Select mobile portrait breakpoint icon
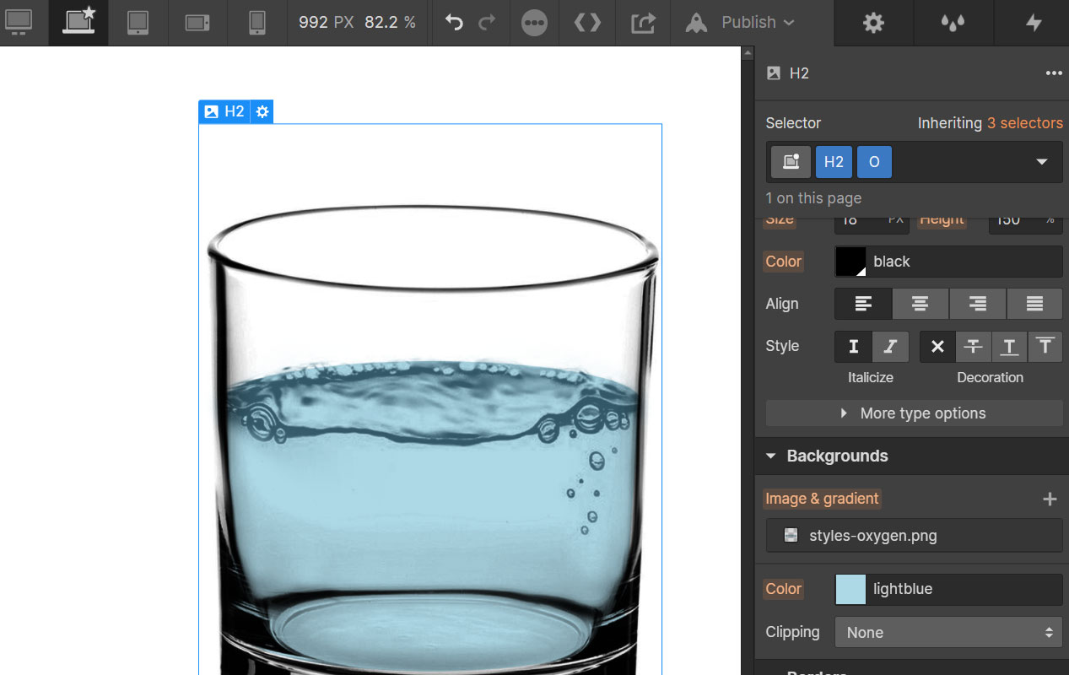Viewport: 1069px width, 675px height. pos(257,23)
